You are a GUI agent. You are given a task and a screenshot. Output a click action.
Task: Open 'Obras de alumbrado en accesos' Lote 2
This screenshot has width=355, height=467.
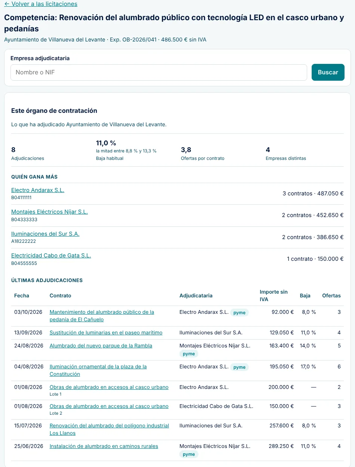coord(109,406)
